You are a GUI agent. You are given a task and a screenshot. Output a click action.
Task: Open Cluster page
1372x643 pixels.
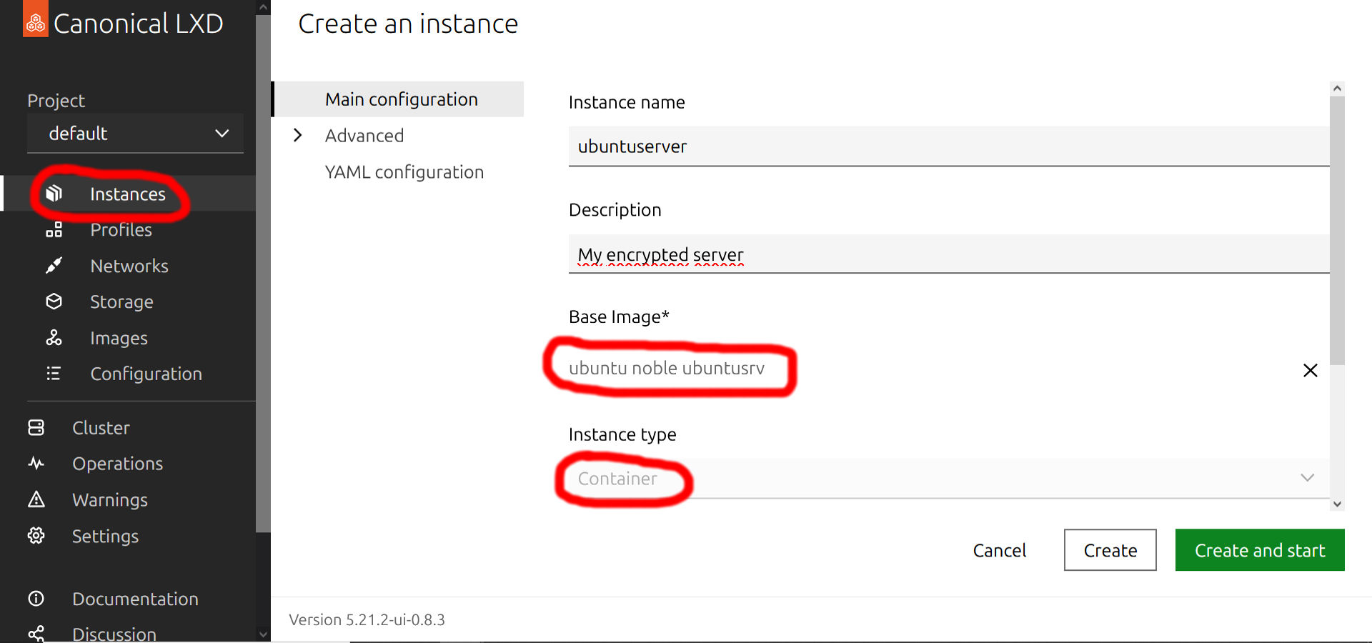tap(101, 427)
